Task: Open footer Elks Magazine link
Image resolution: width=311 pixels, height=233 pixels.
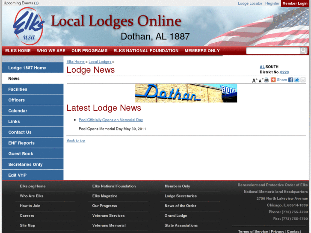Action: (105, 196)
